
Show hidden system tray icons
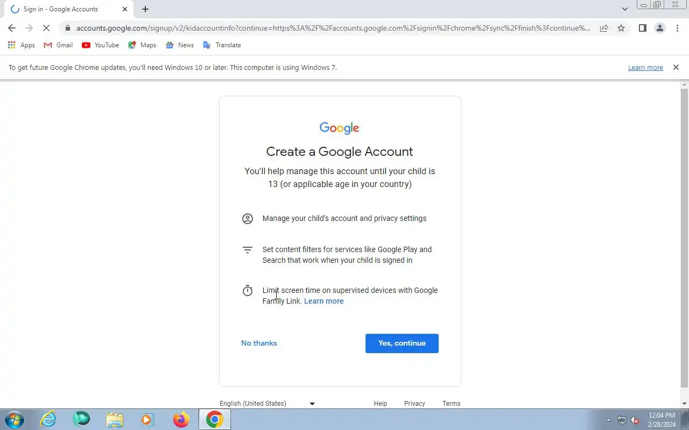click(608, 420)
